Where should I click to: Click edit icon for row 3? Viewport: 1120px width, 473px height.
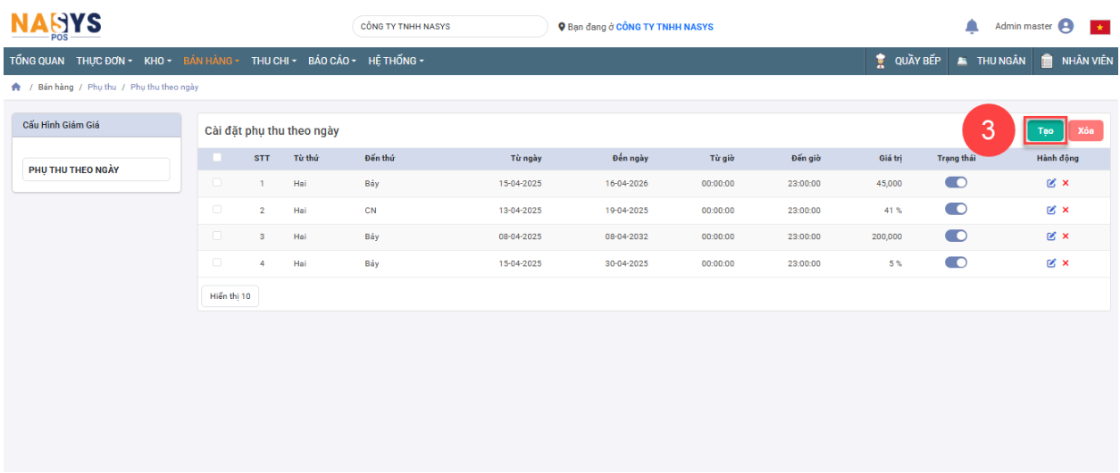(1051, 236)
